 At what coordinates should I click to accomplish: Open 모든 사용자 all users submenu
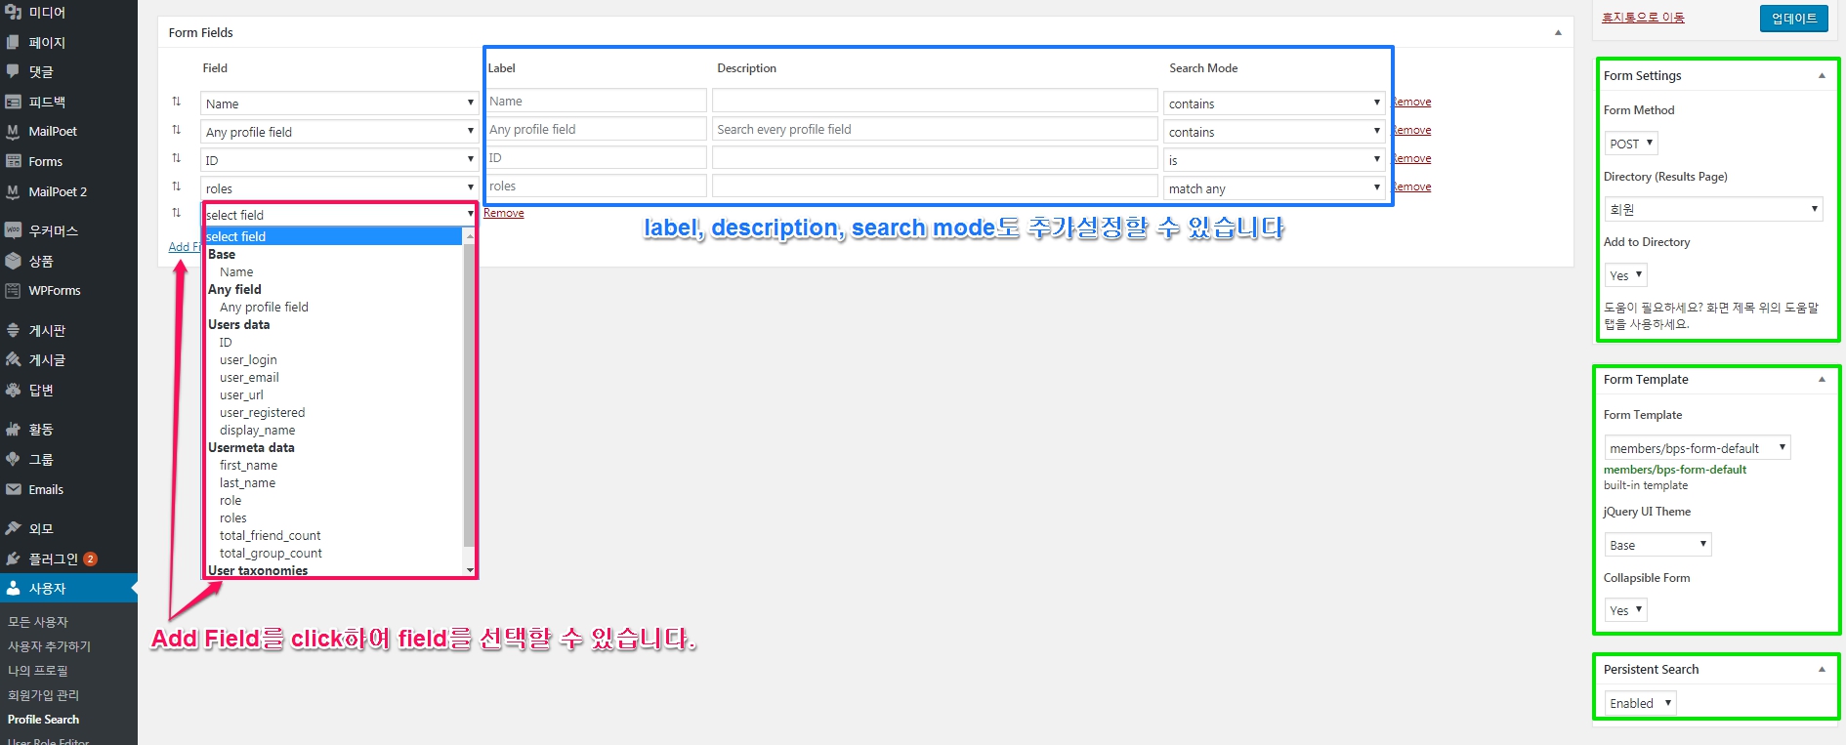(x=38, y=621)
